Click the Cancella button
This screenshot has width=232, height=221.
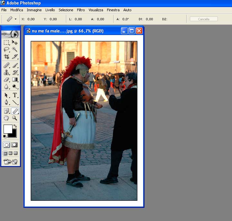pos(203,19)
